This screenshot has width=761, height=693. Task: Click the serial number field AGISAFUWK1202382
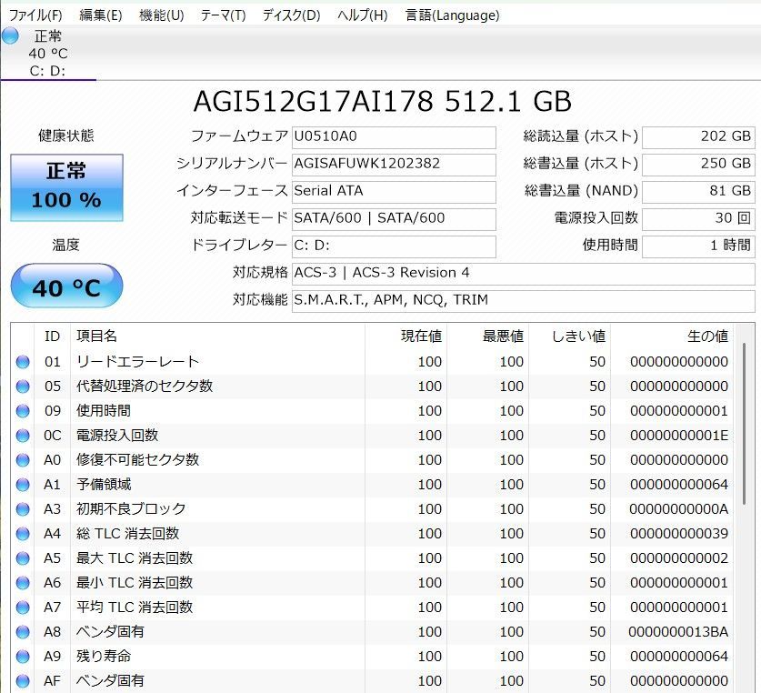394,164
